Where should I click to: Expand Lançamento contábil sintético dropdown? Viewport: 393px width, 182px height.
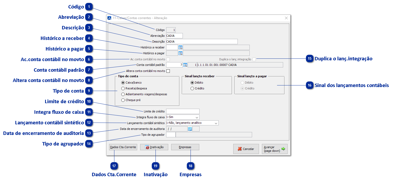click(x=216, y=123)
